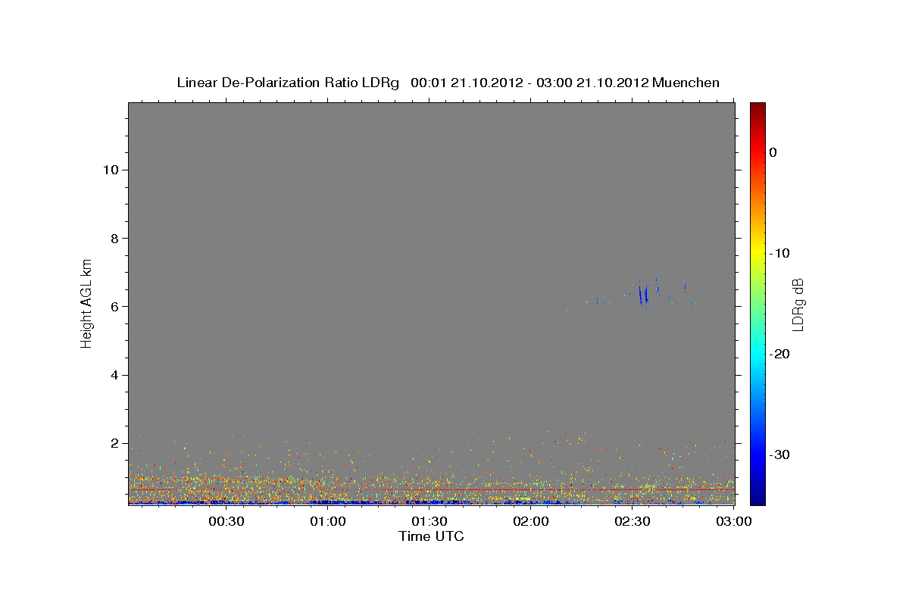Image resolution: width=909 pixels, height=606 pixels.
Task: Click the 00:30 time tick label
Action: 226,521
